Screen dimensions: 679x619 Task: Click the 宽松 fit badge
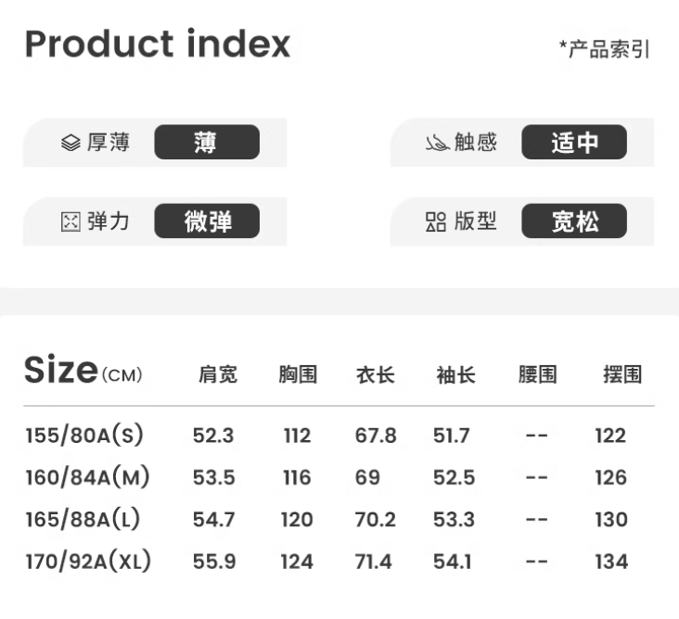pyautogui.click(x=573, y=221)
